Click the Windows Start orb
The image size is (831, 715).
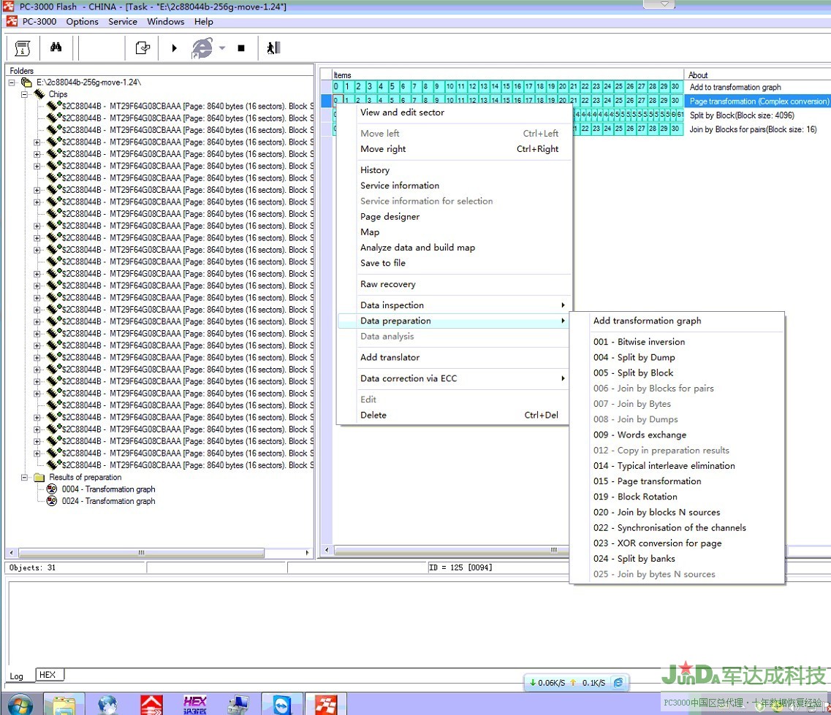click(x=20, y=704)
